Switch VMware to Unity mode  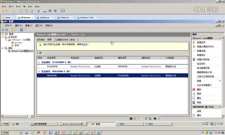(55, 11)
